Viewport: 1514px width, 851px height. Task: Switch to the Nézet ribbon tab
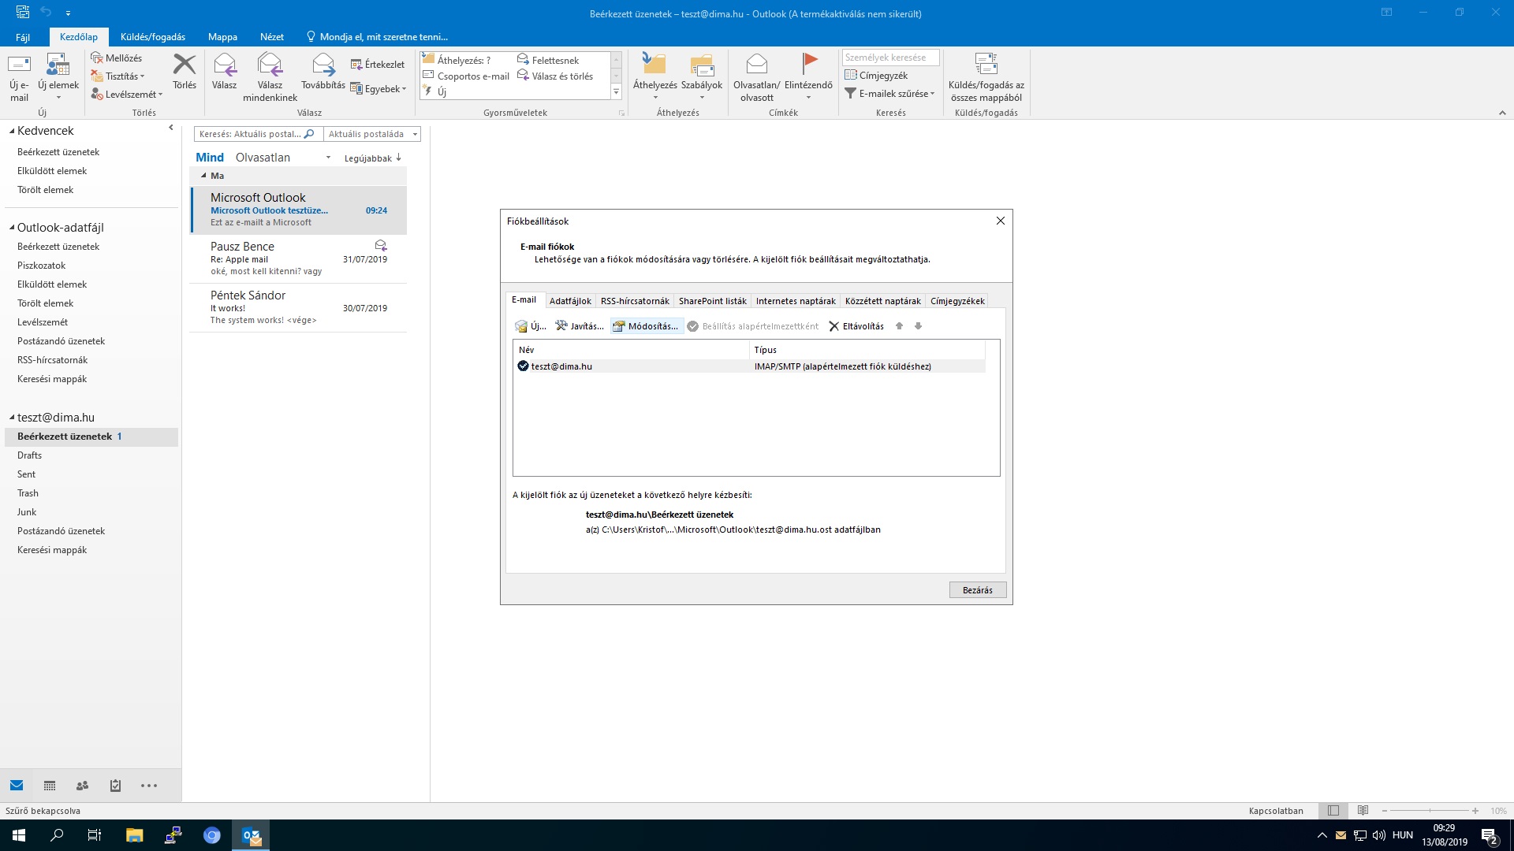click(272, 37)
